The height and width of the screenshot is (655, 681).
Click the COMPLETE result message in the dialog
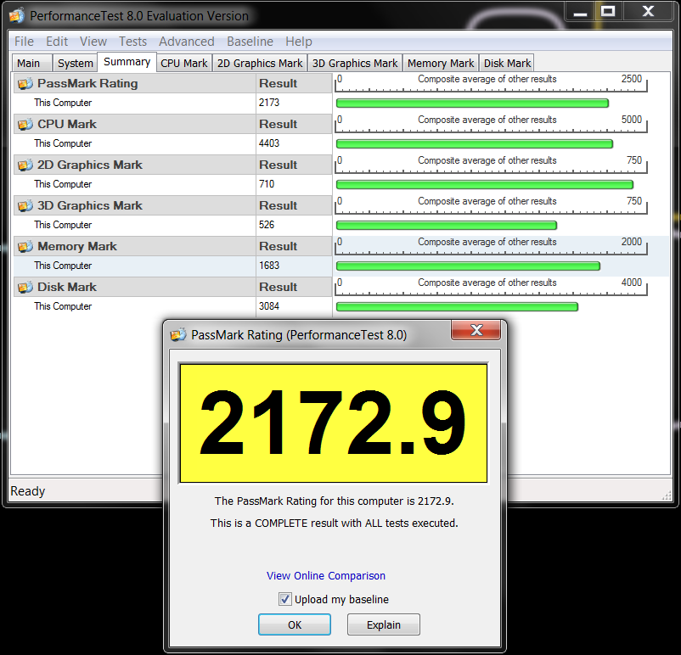pos(335,523)
